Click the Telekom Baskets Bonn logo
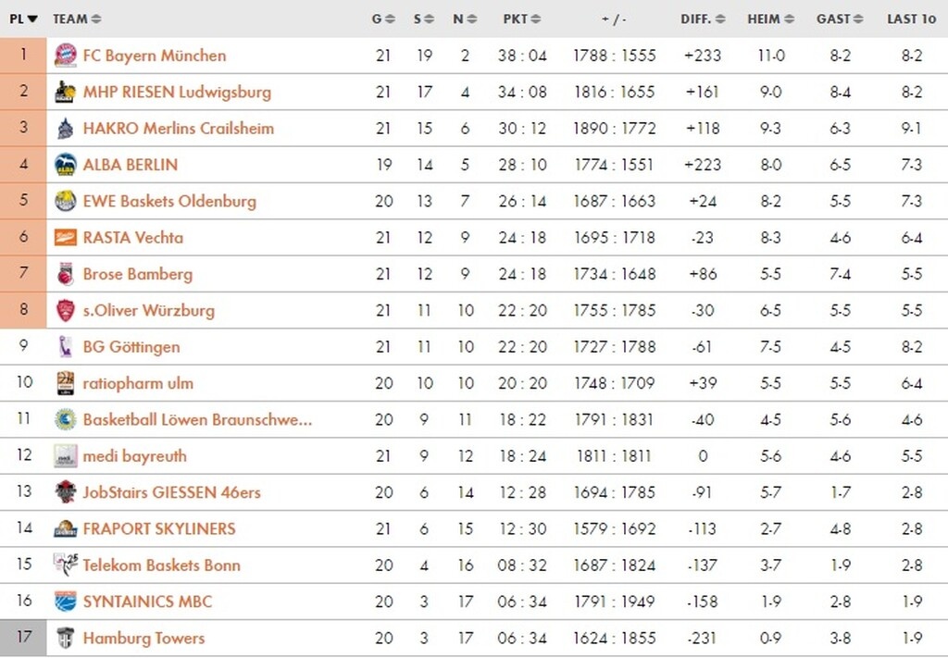 (65, 565)
